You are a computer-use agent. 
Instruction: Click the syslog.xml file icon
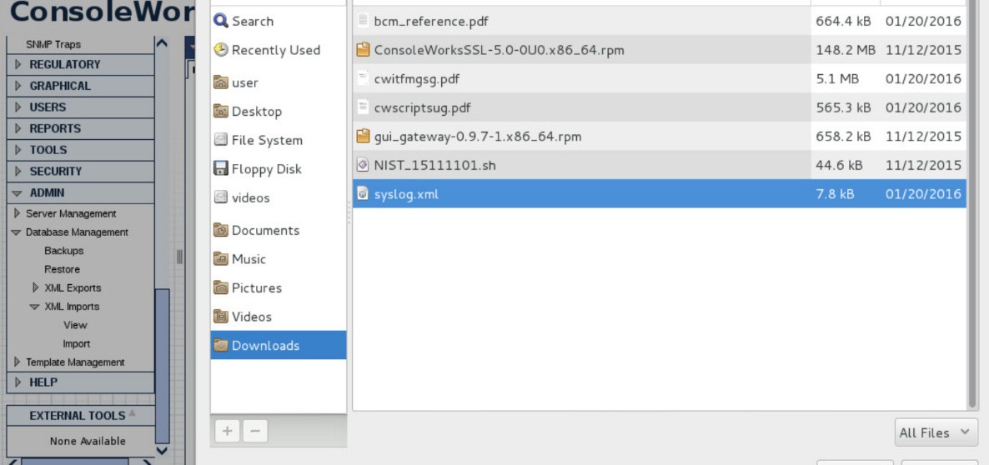point(363,194)
